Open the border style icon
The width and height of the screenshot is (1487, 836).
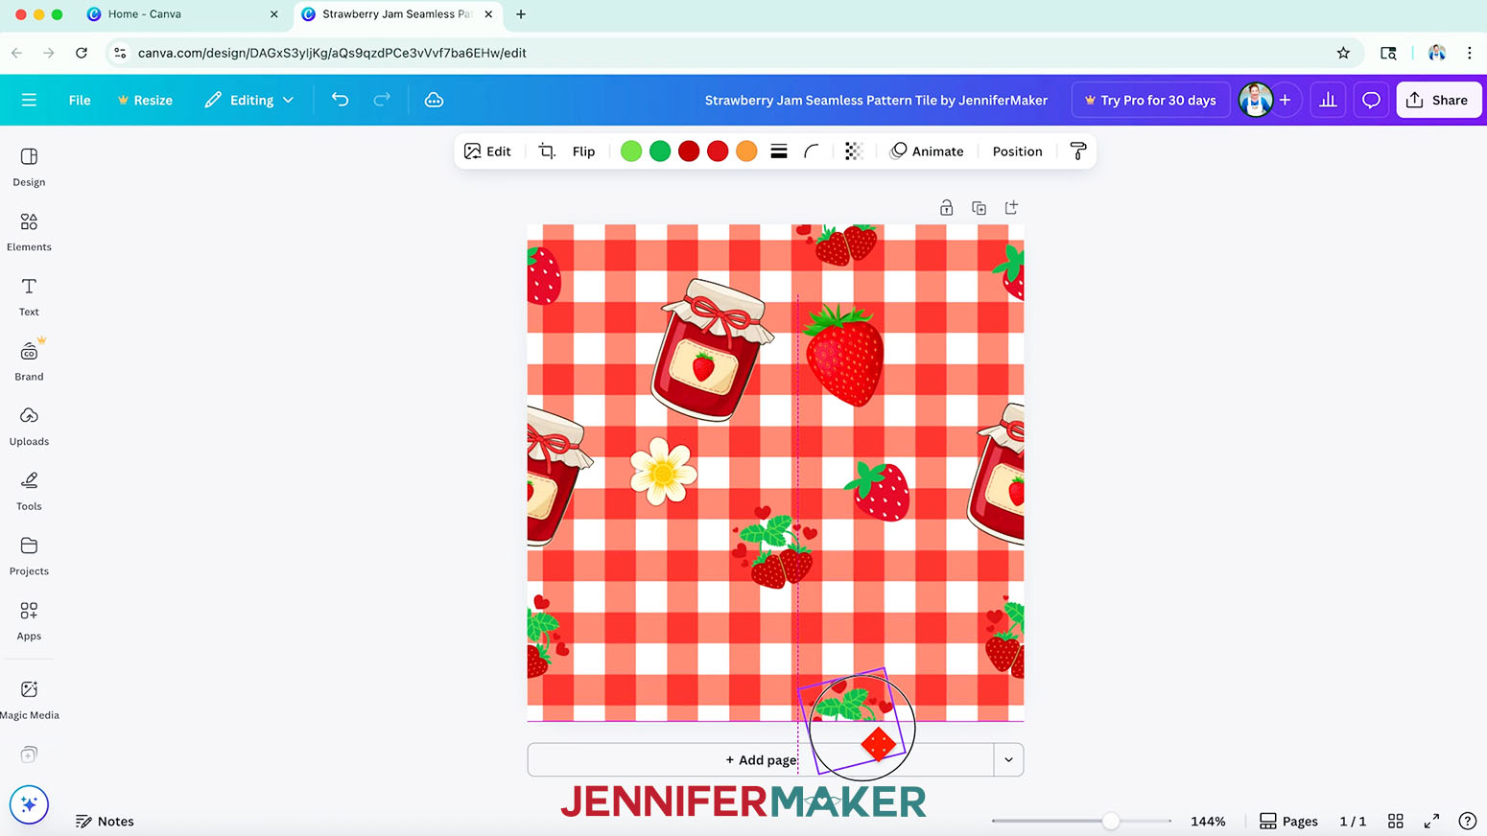pyautogui.click(x=779, y=151)
